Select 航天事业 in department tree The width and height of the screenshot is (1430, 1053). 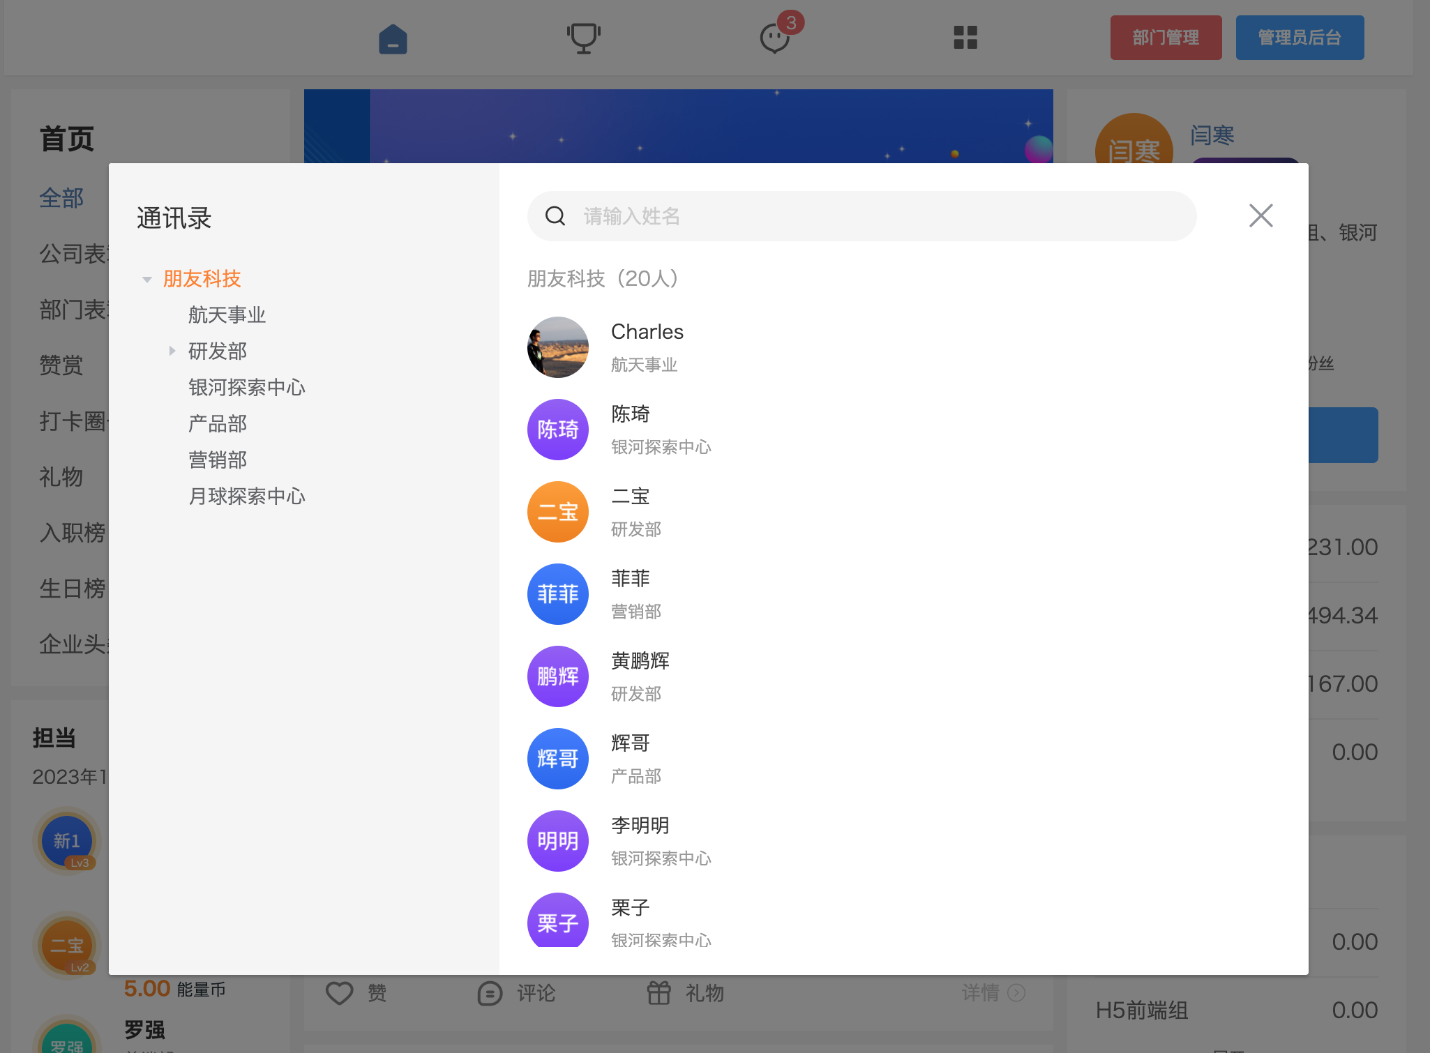pyautogui.click(x=227, y=315)
